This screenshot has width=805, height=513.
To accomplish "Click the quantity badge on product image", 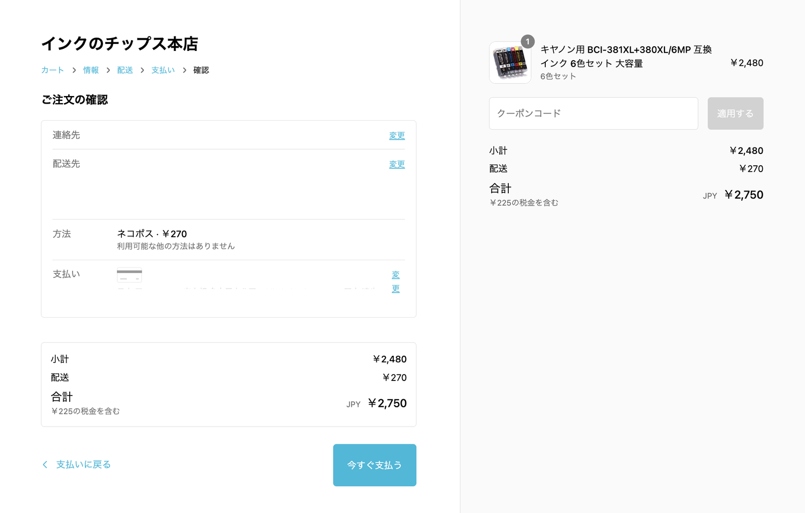I will click(x=528, y=41).
